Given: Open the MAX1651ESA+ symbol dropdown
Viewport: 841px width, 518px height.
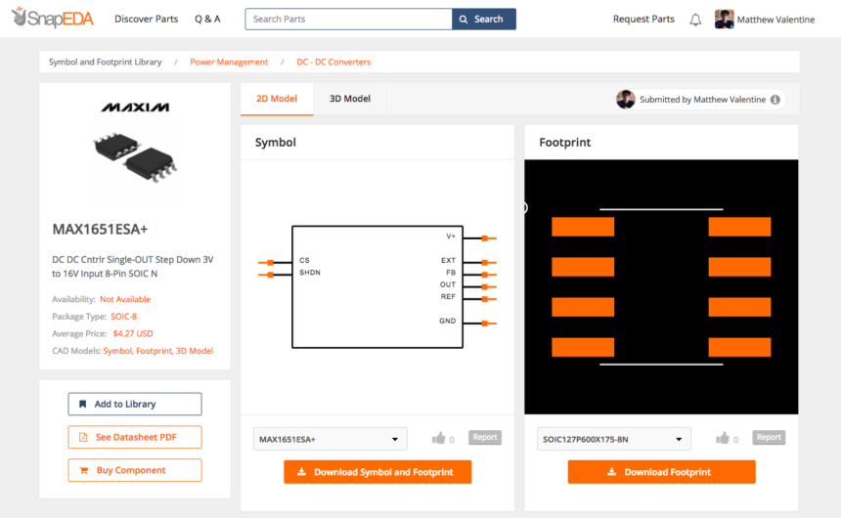Looking at the screenshot, I should pos(331,439).
